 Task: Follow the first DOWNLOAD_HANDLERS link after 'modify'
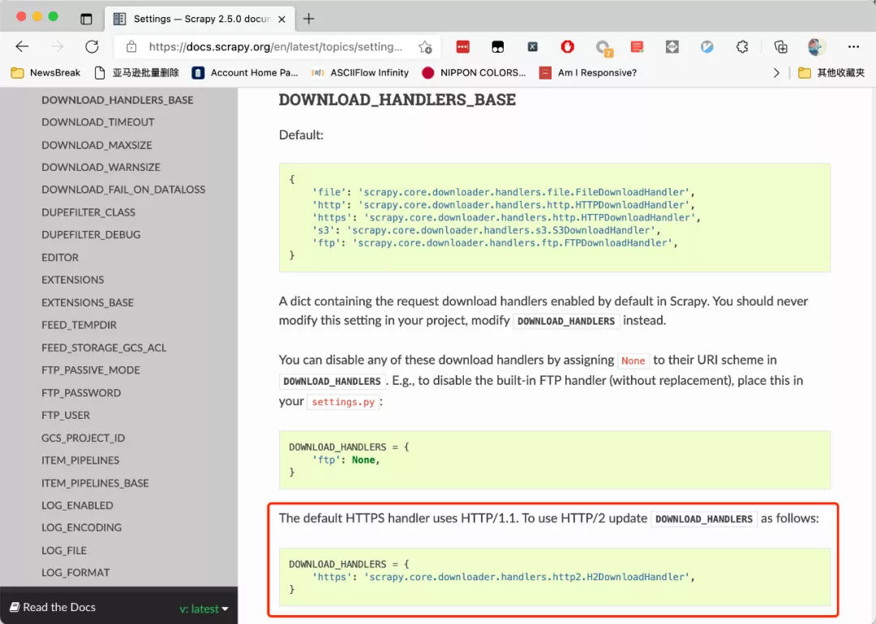pyautogui.click(x=566, y=322)
